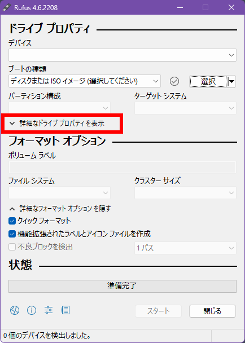Screen dimensions: 245x343
Task: Click the 選択 button
Action: 208,82
